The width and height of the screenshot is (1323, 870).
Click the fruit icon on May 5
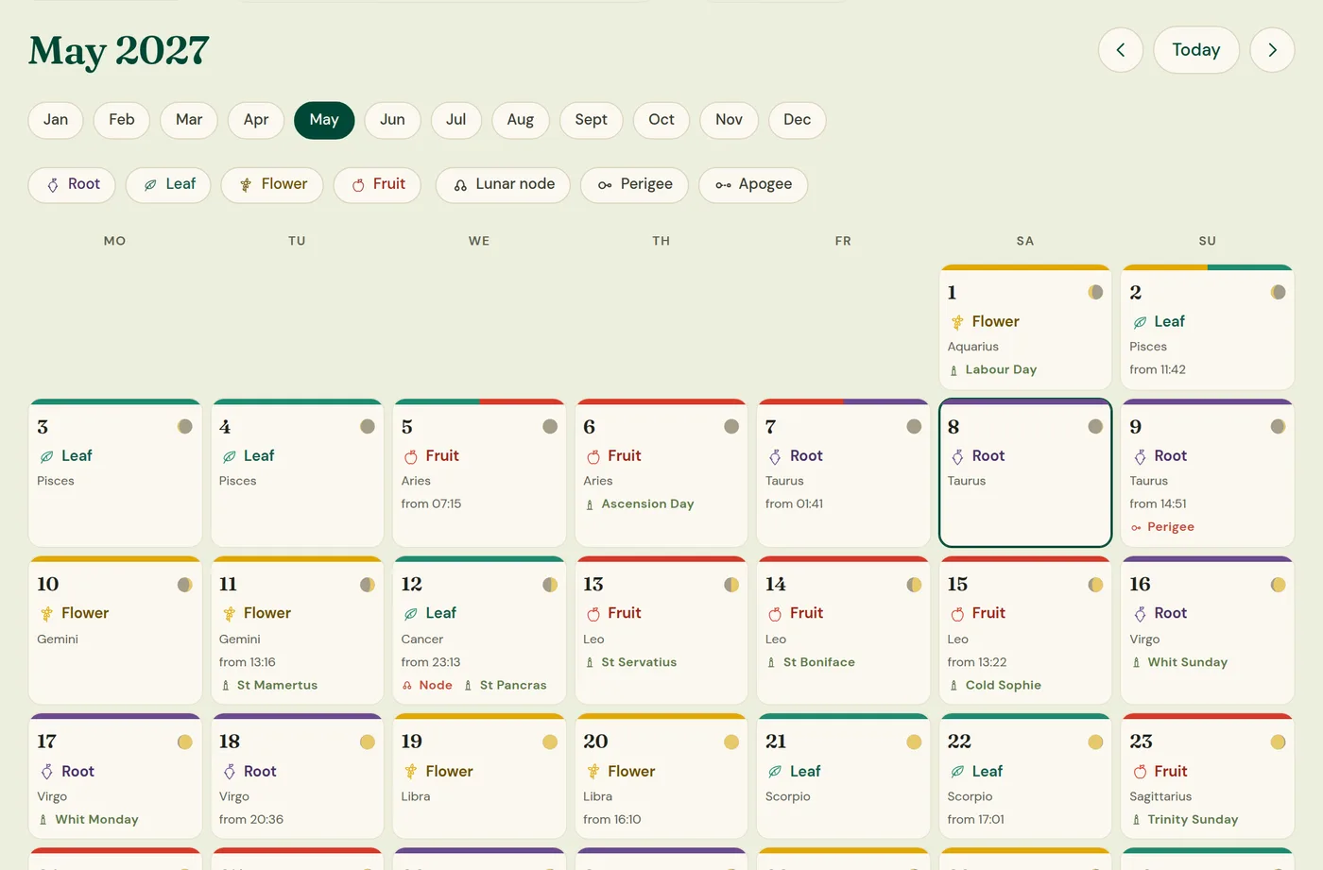click(411, 457)
